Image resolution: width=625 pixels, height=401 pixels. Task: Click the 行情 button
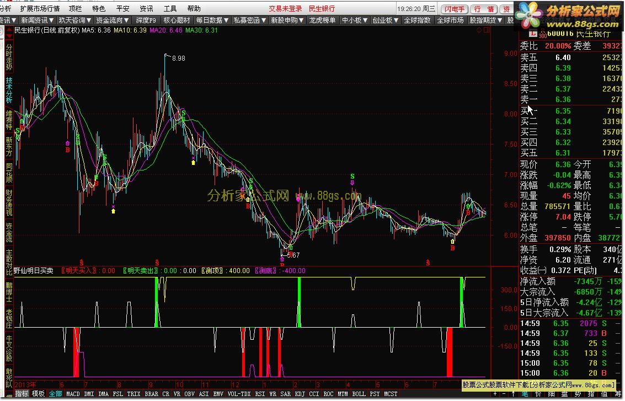point(484,9)
